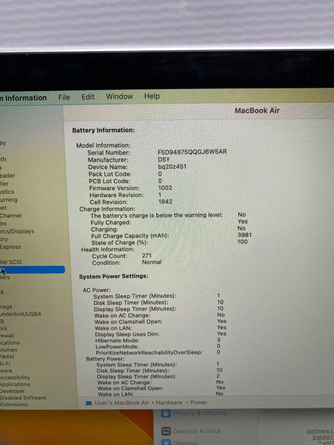Follow the Software link in background window
334x445 pixels.
(x=320, y=432)
